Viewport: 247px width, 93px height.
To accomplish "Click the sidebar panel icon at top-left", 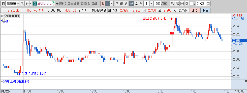I will click(3, 4).
